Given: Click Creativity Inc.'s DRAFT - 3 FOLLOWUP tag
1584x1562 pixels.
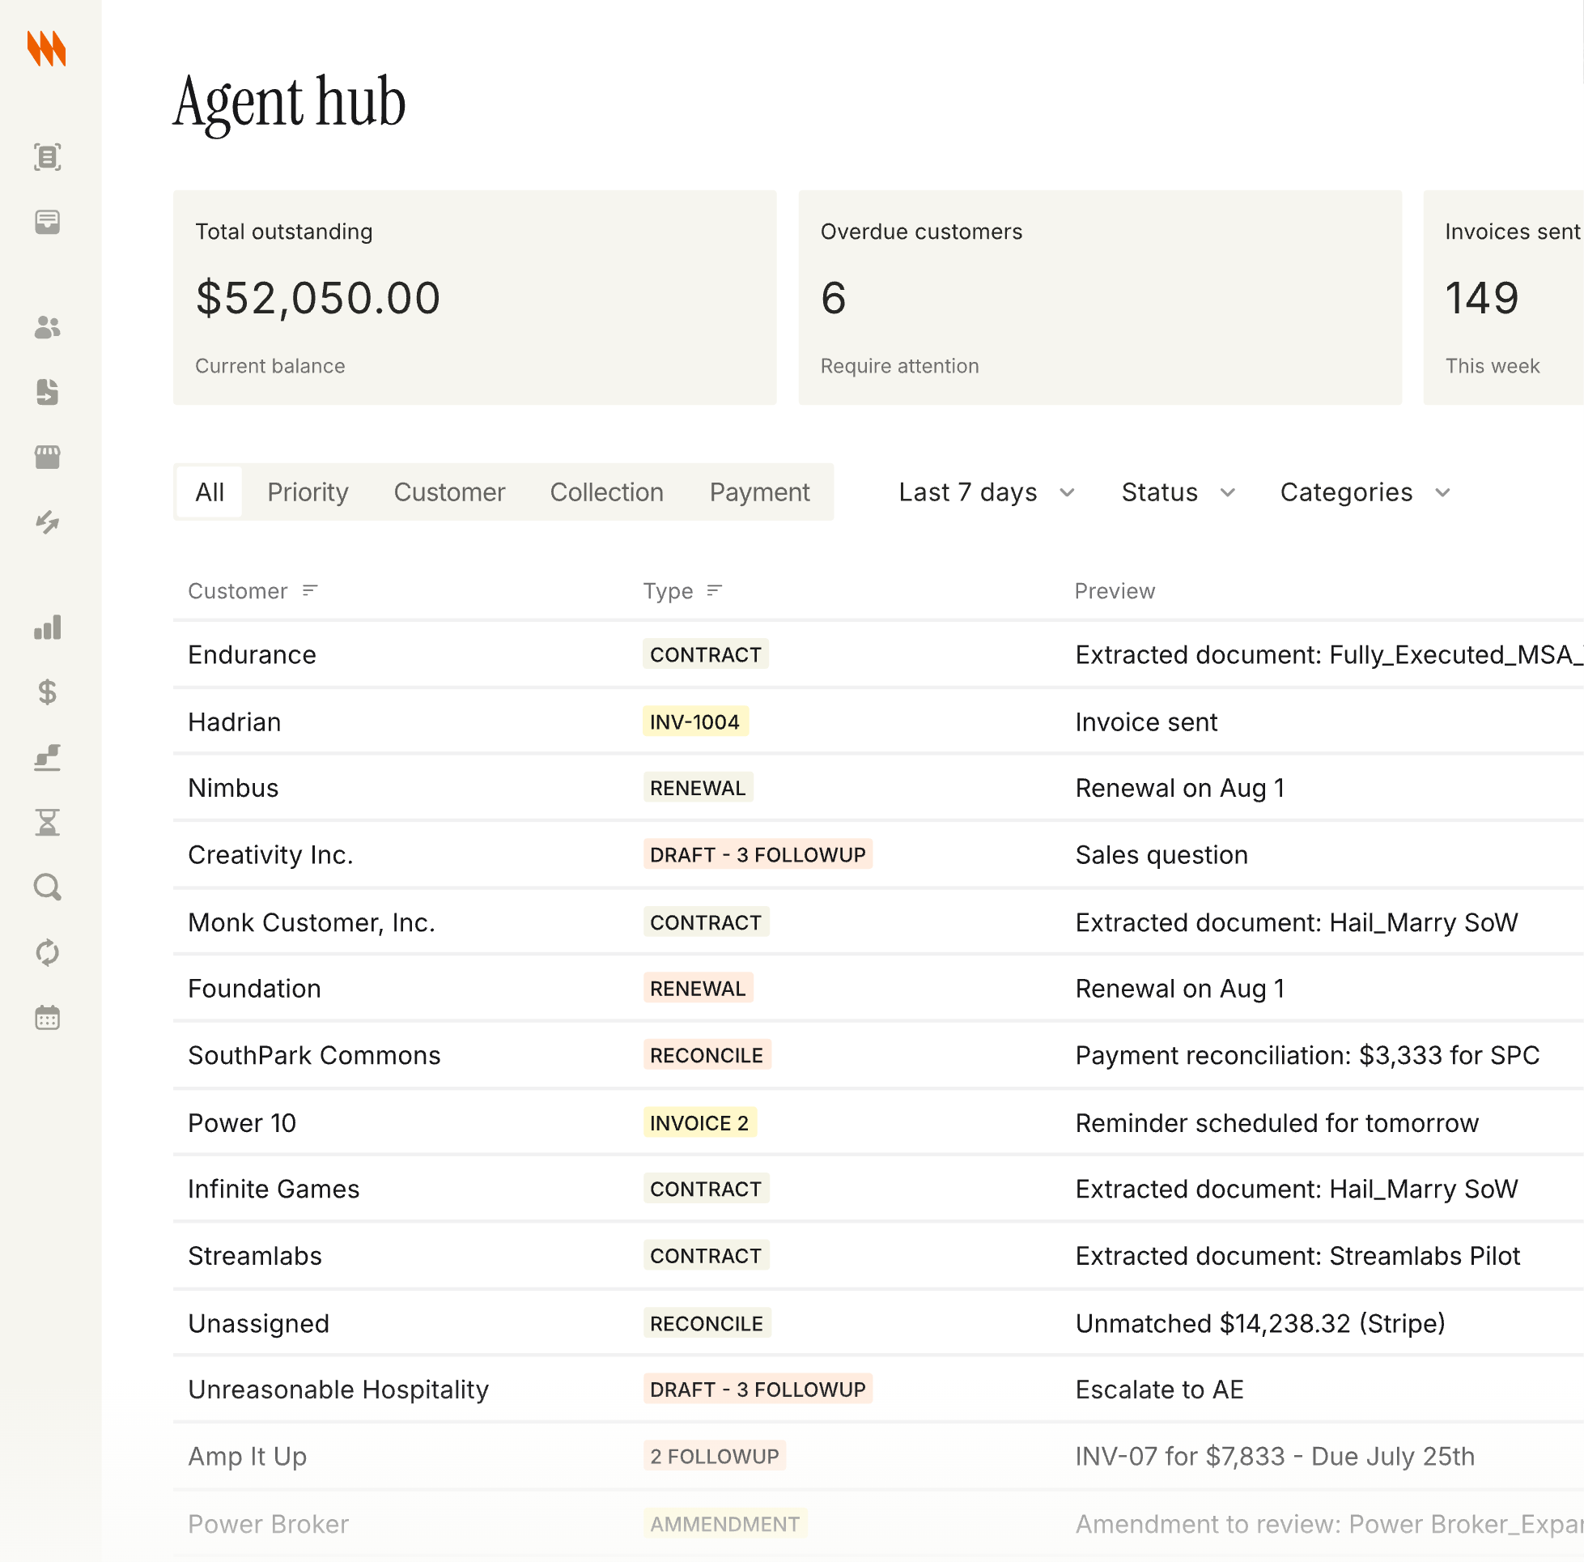Looking at the screenshot, I should tap(758, 855).
